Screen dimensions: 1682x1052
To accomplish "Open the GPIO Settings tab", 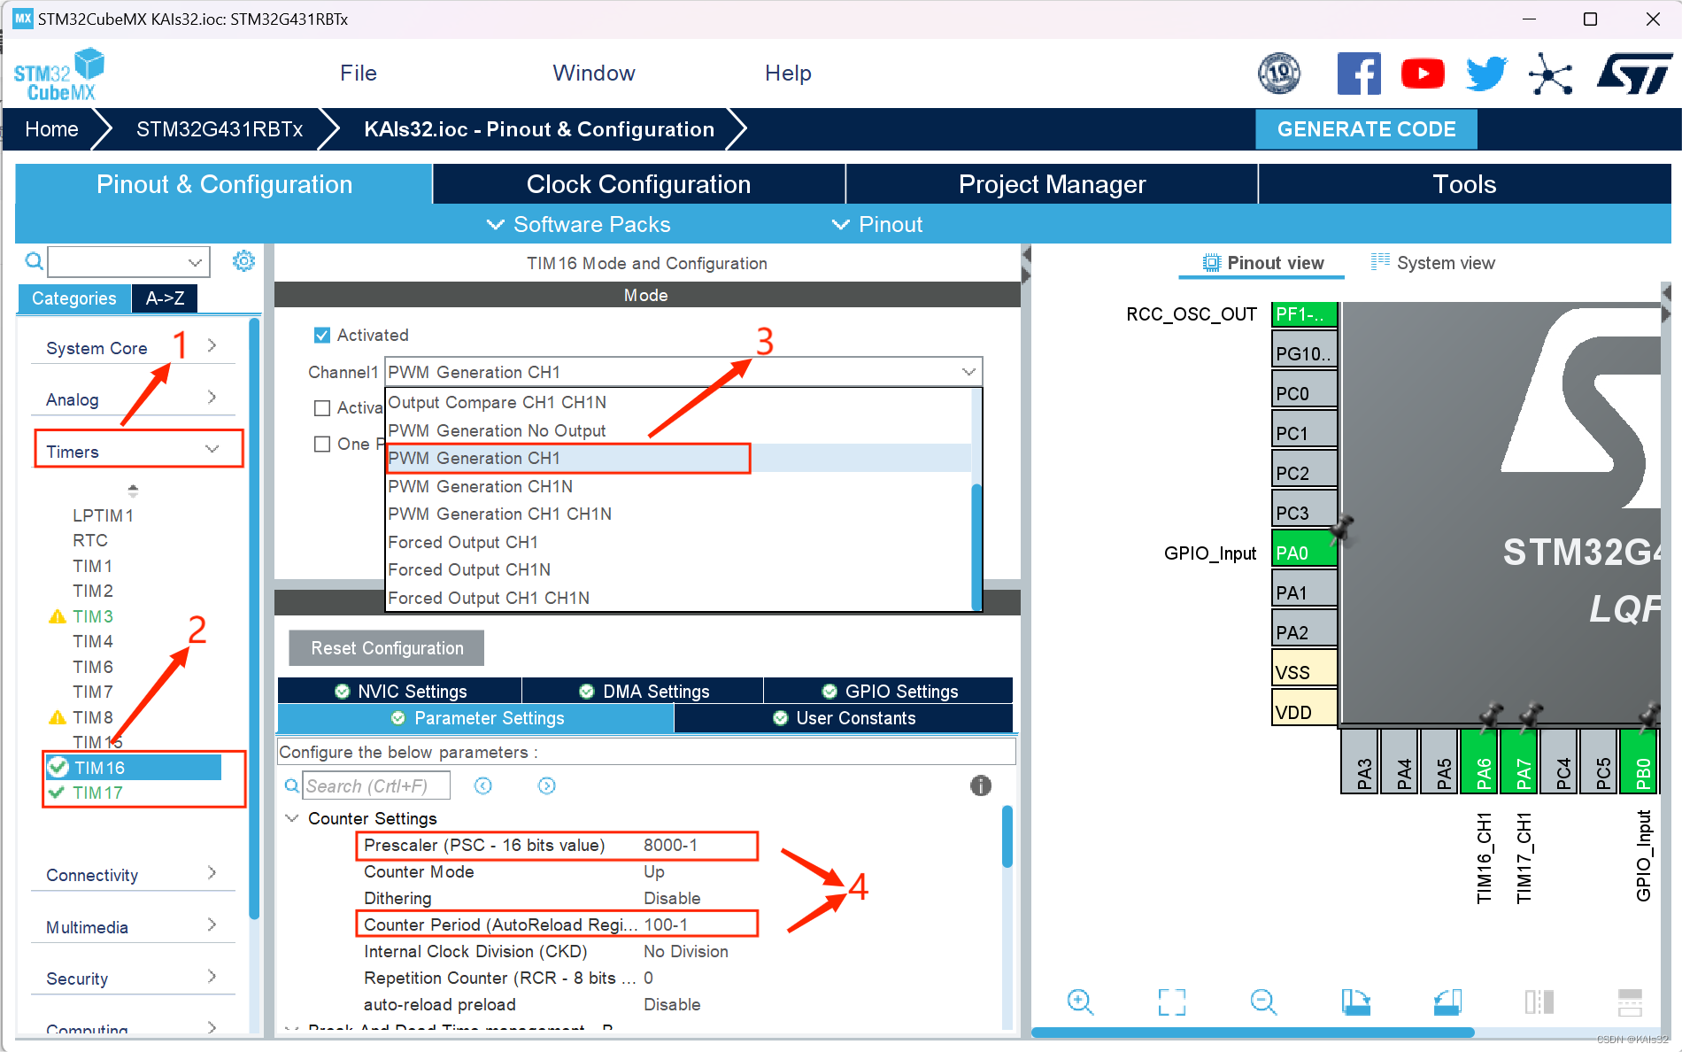I will tap(889, 691).
